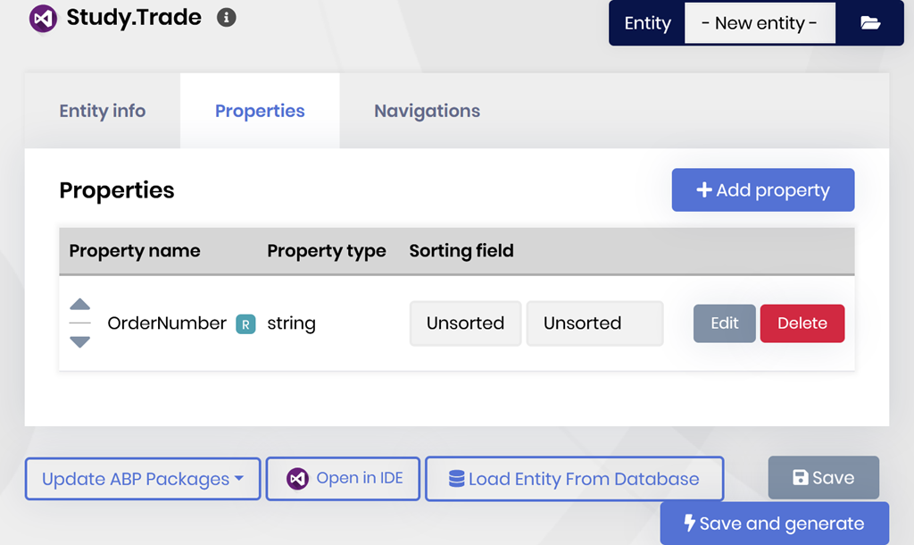Click the grey Save button

click(x=823, y=478)
